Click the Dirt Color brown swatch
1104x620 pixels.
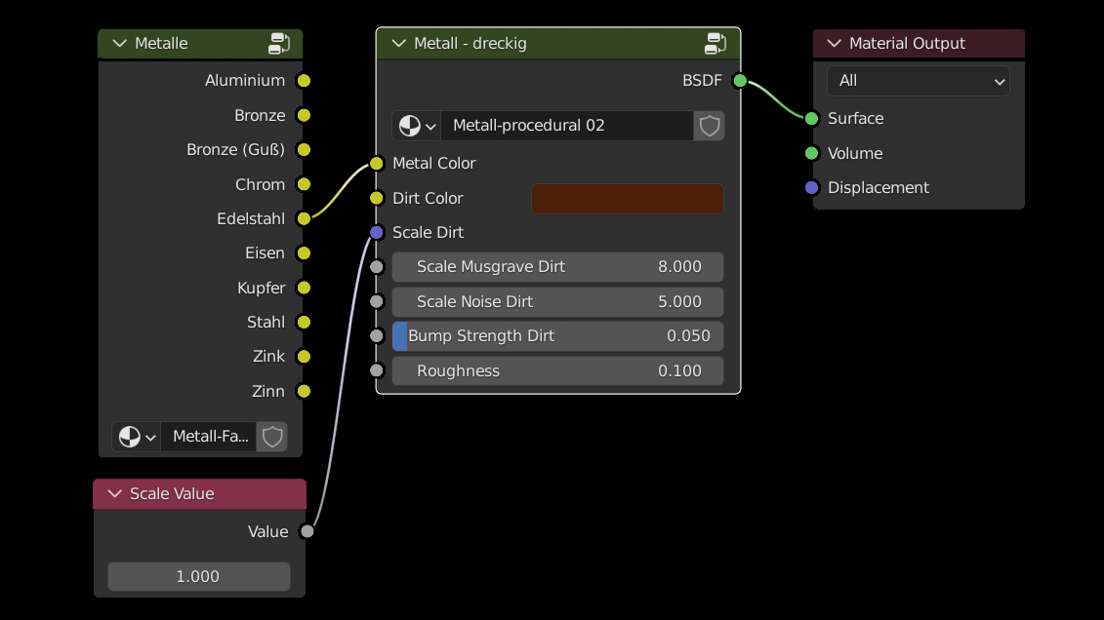(627, 199)
